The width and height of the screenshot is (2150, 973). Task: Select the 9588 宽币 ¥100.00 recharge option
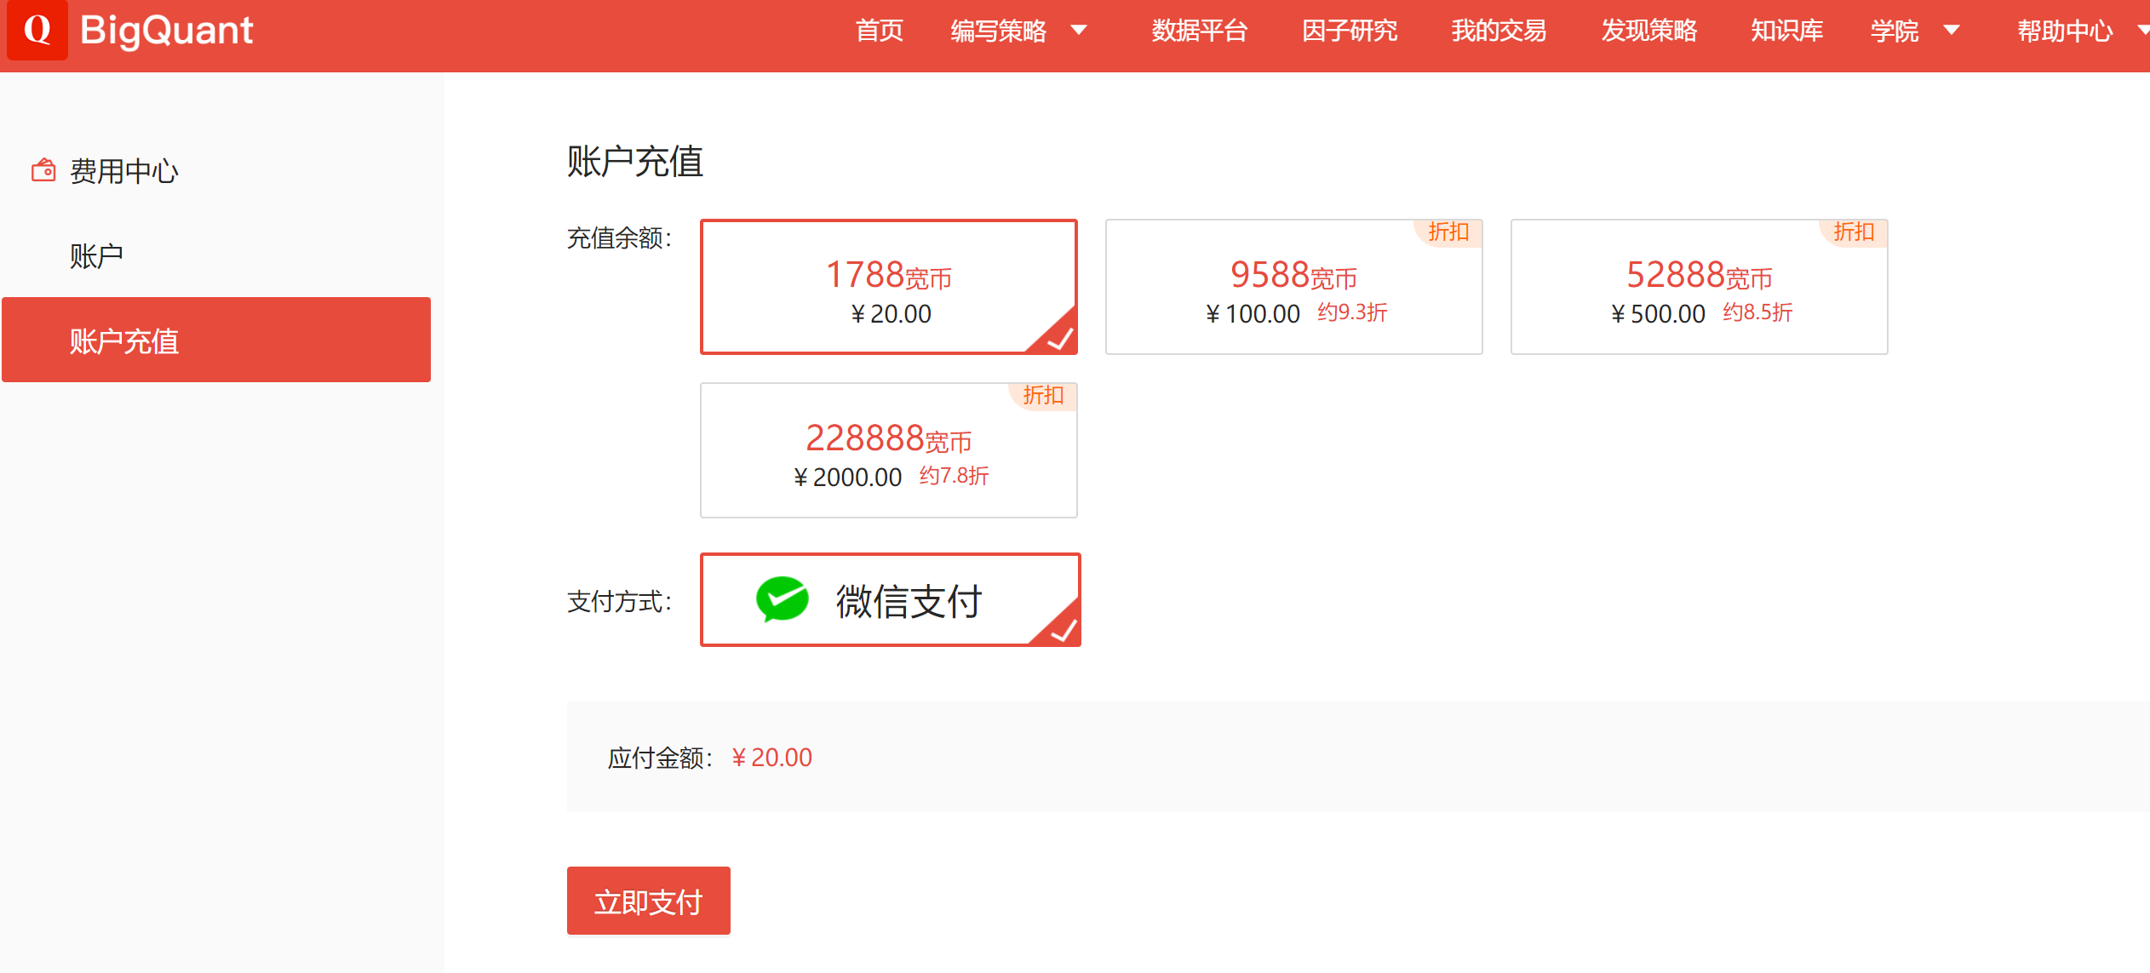click(1293, 287)
